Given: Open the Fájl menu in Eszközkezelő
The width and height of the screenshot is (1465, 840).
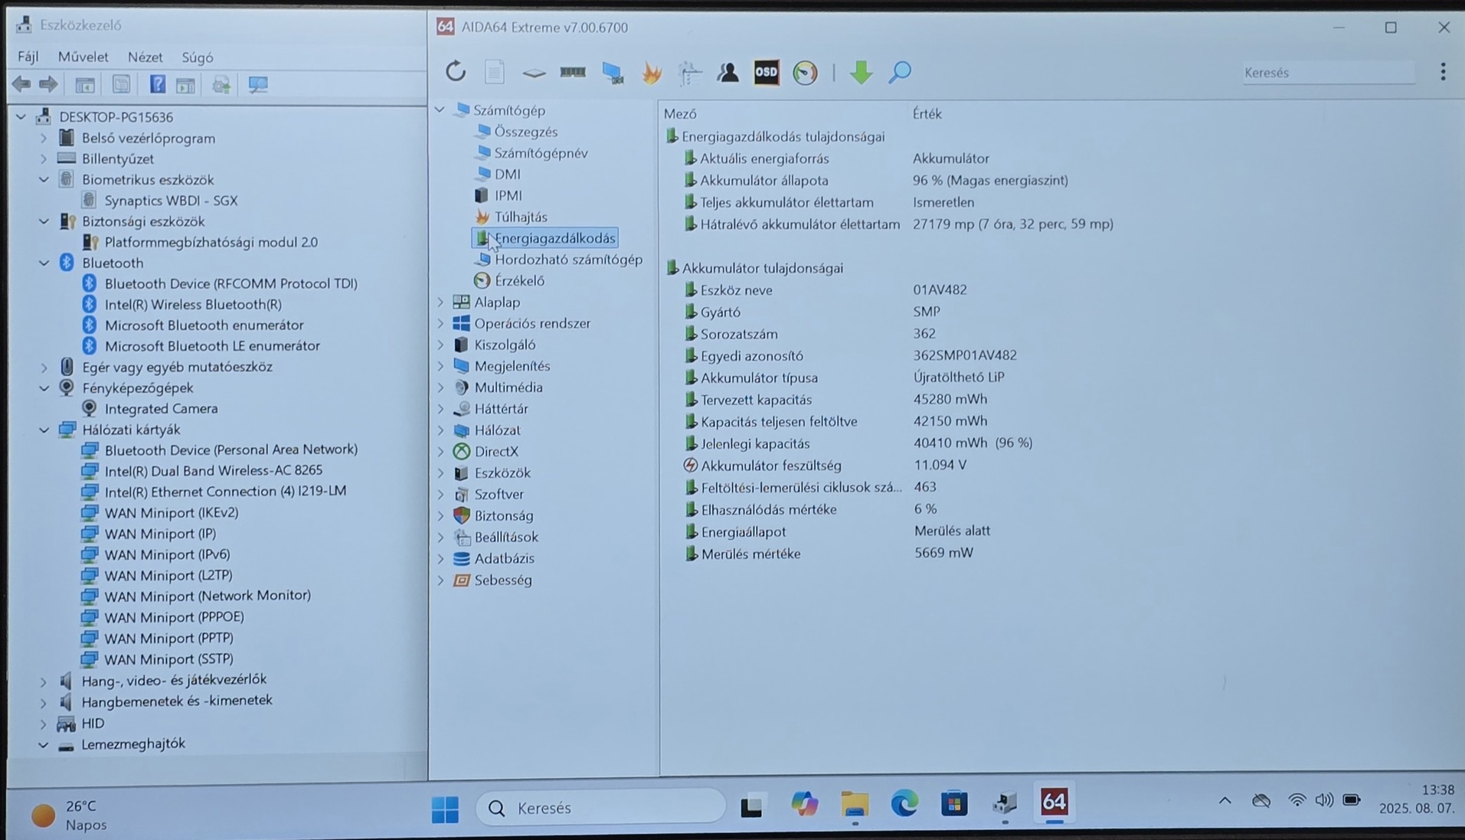Looking at the screenshot, I should click(x=28, y=57).
